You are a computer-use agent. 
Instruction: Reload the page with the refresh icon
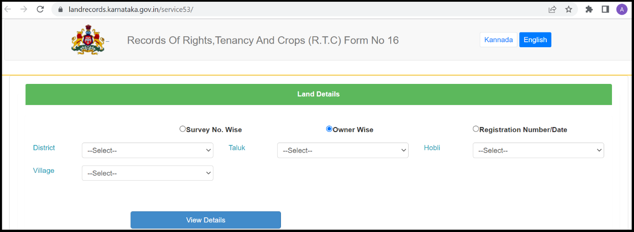tap(40, 9)
